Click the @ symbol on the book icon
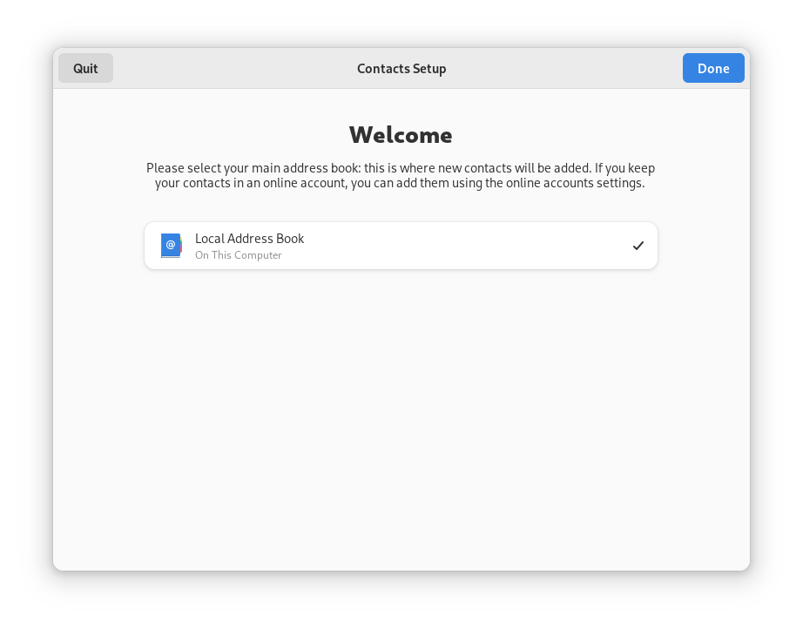 [x=171, y=245]
